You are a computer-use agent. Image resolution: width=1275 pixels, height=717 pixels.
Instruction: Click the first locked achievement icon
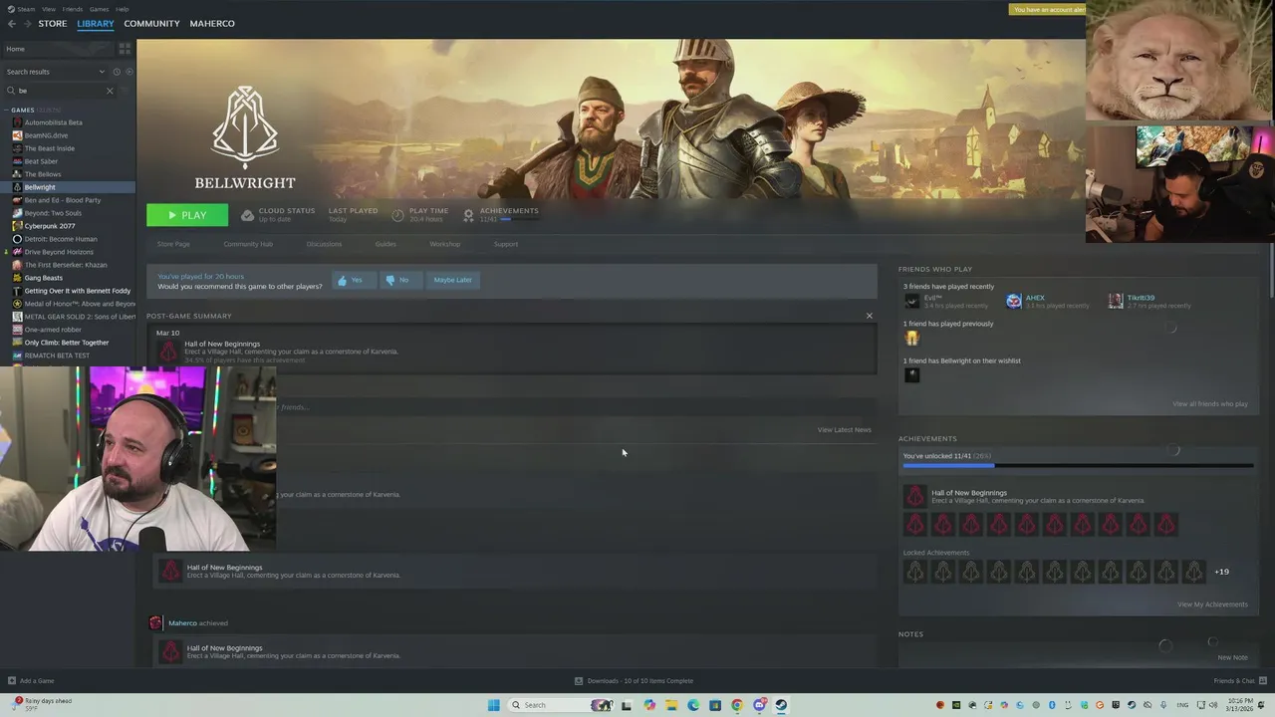[x=915, y=572]
